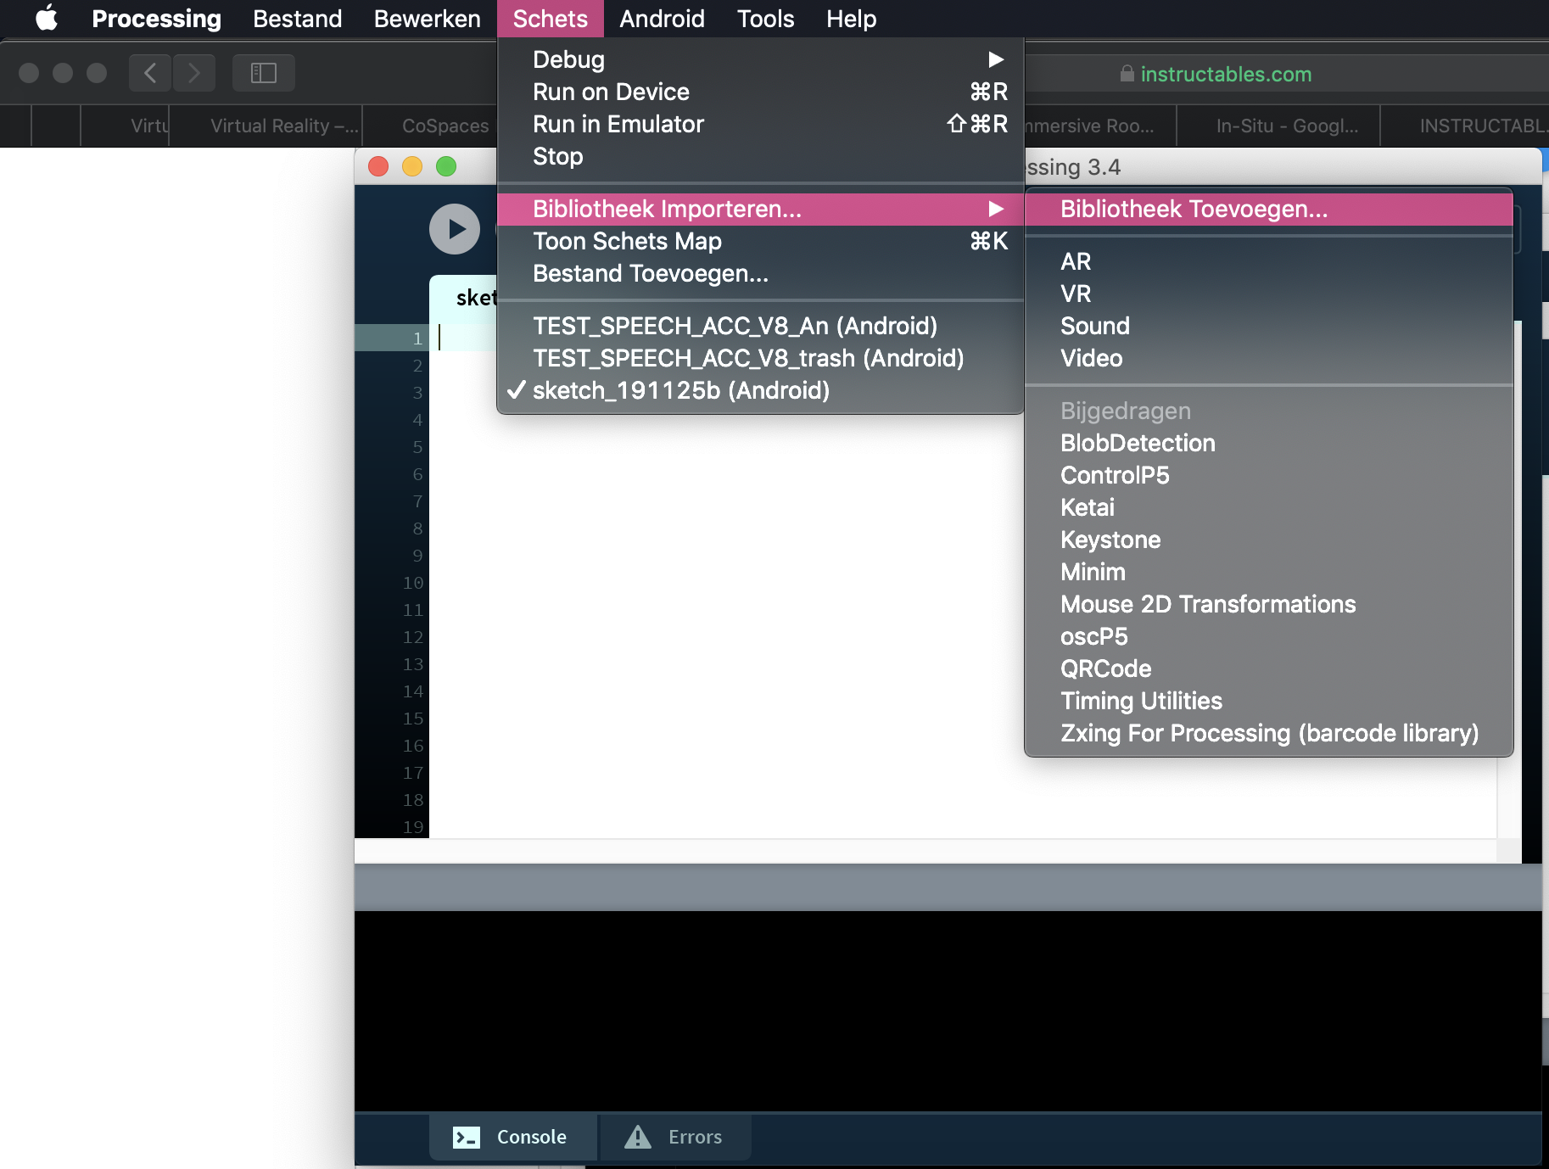1549x1169 pixels.
Task: Choose Run on Device
Action: point(760,92)
